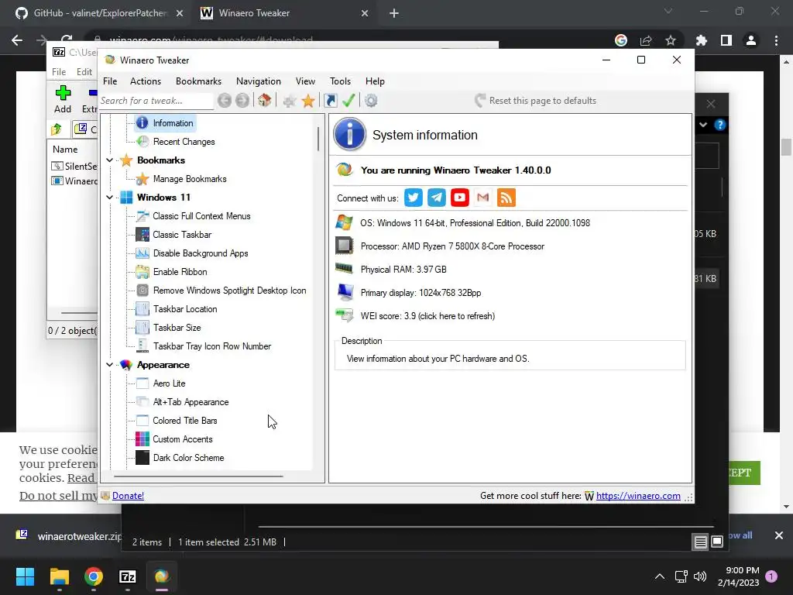Screen dimensions: 793x595
Task: Select the Information tree item
Action: (165, 123)
